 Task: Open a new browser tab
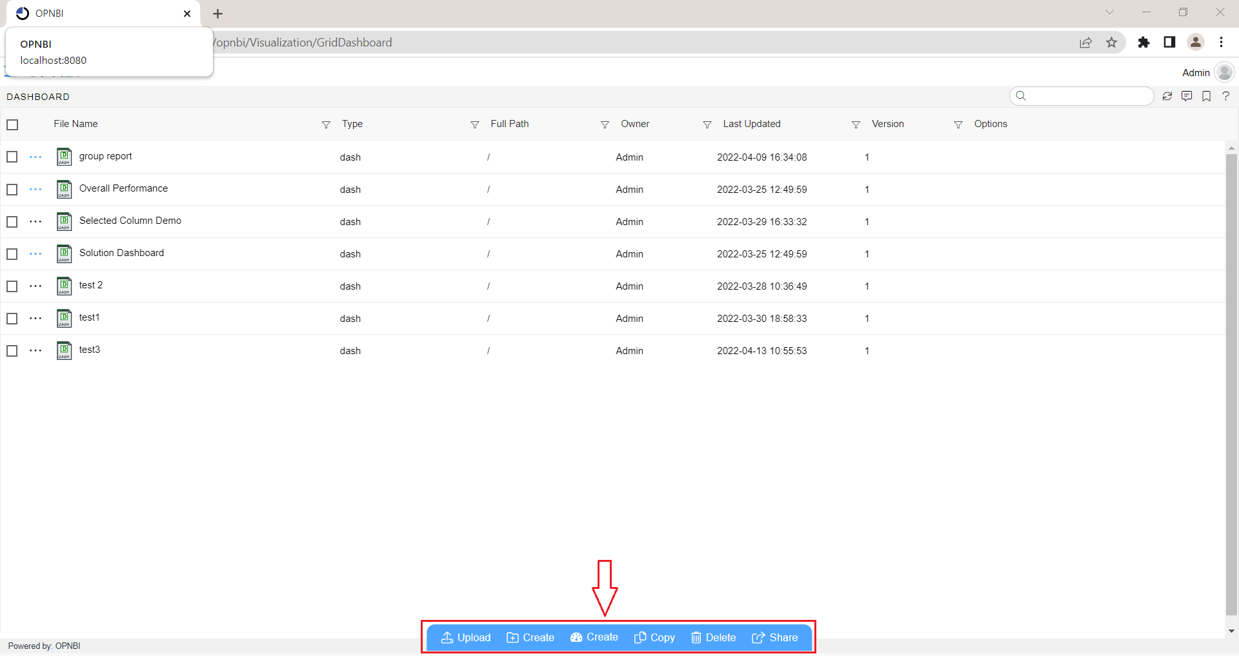[x=218, y=14]
